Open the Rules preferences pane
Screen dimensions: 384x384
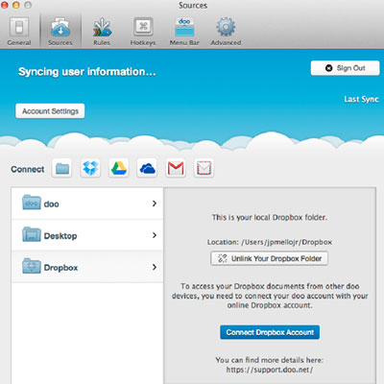[x=102, y=32]
